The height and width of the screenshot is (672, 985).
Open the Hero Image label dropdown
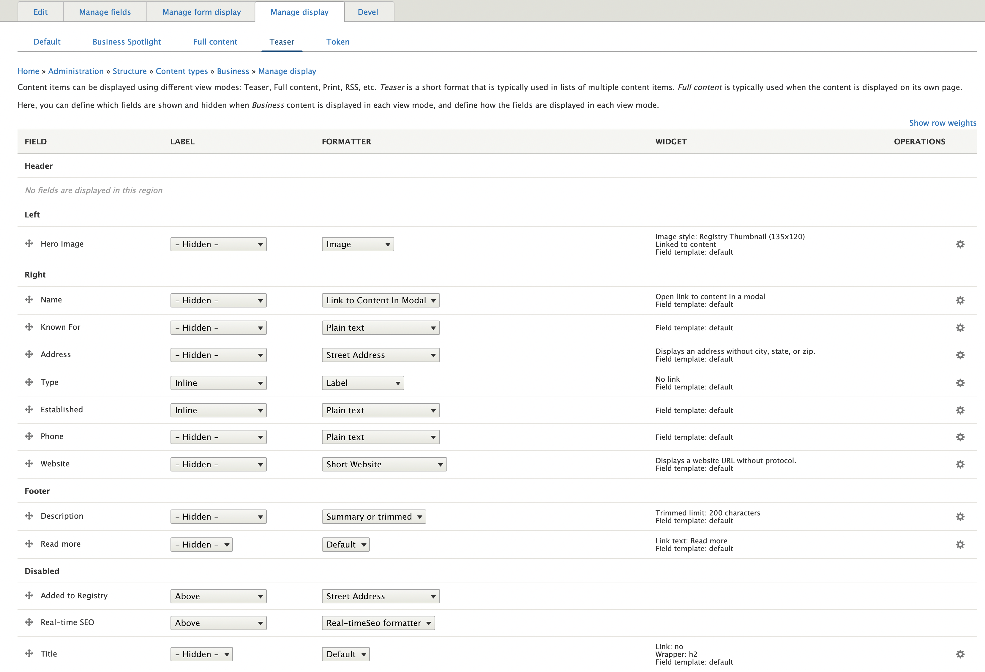(218, 244)
